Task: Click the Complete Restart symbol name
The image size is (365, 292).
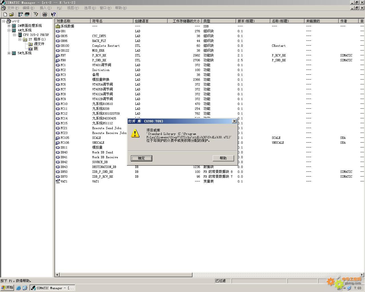Action: [x=106, y=46]
